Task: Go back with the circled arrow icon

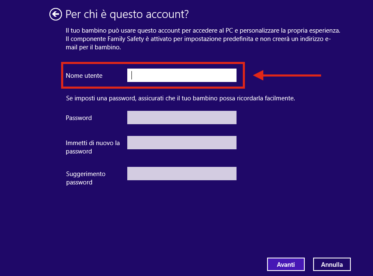Action: tap(55, 15)
